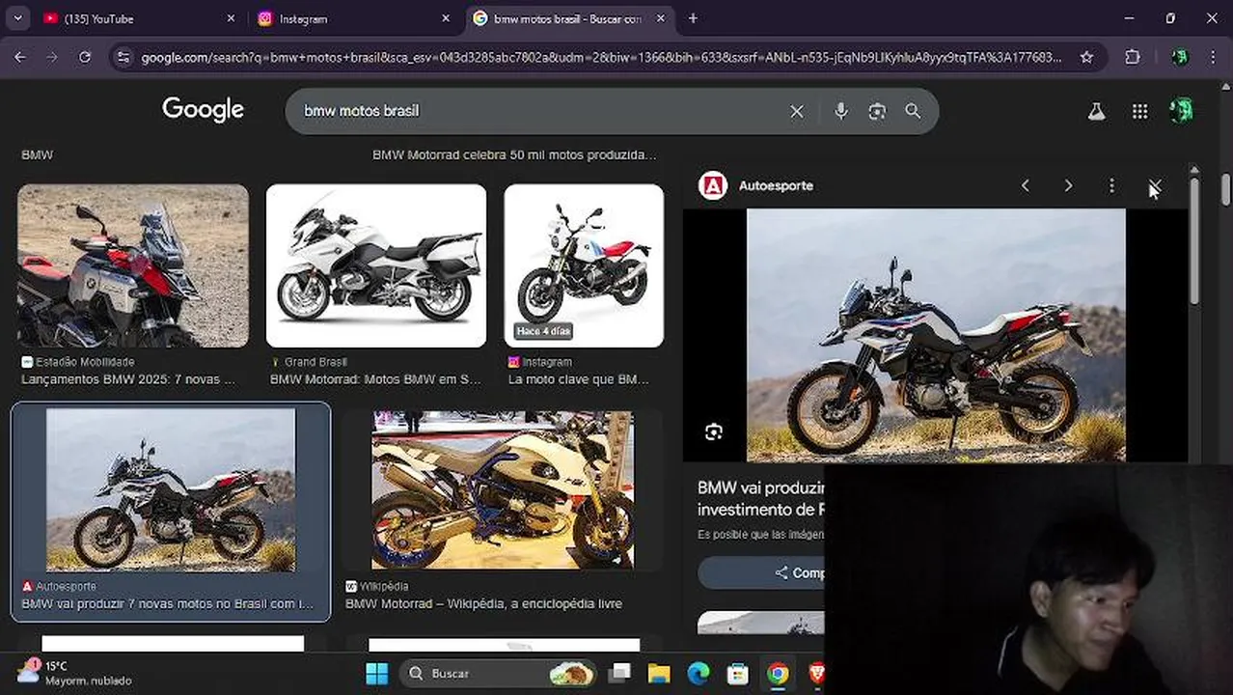Open 'BMW Motorrad celebra 50 mil motos' link
Image resolution: width=1233 pixels, height=695 pixels.
pos(514,154)
